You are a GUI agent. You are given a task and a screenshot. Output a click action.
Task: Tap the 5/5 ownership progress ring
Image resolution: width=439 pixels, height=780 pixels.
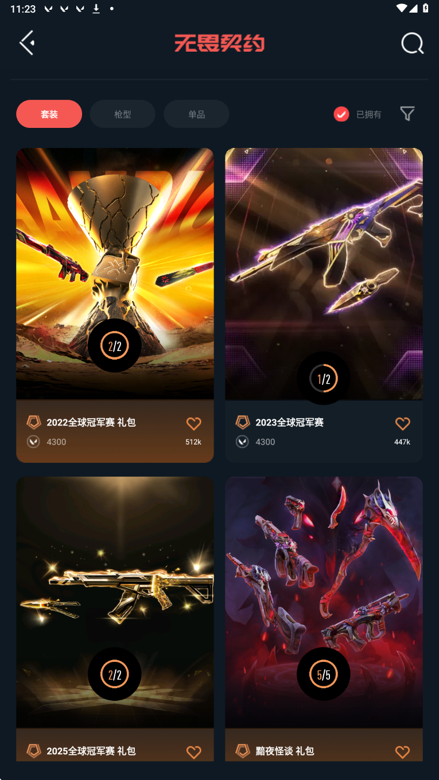(x=324, y=674)
